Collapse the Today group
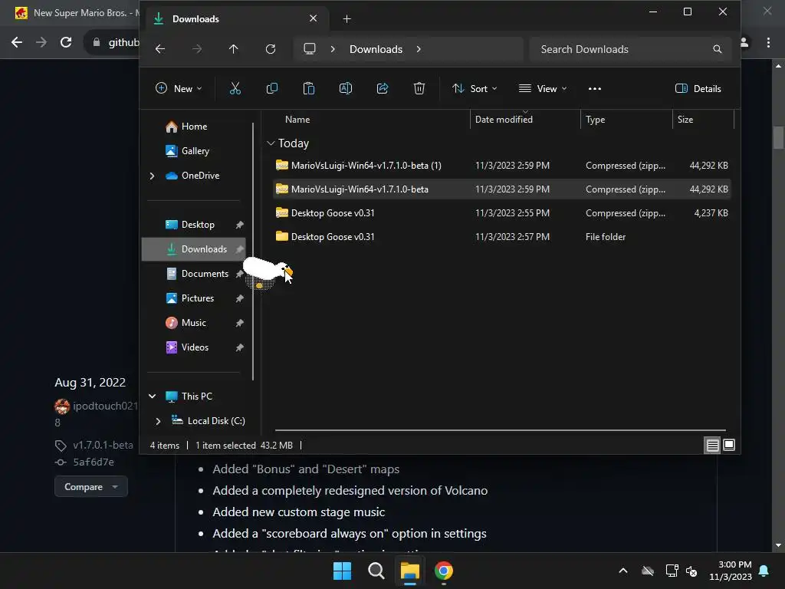 (271, 143)
